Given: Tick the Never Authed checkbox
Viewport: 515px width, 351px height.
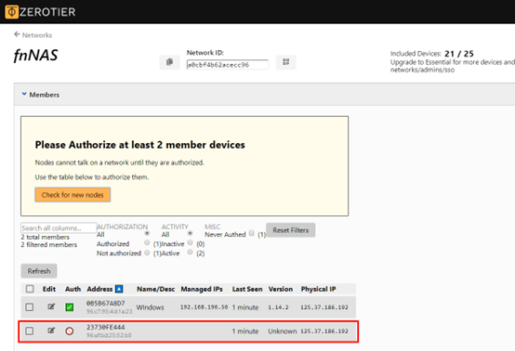Looking at the screenshot, I should coord(252,233).
